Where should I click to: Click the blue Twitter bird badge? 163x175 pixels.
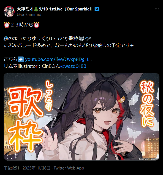click(x=97, y=9)
